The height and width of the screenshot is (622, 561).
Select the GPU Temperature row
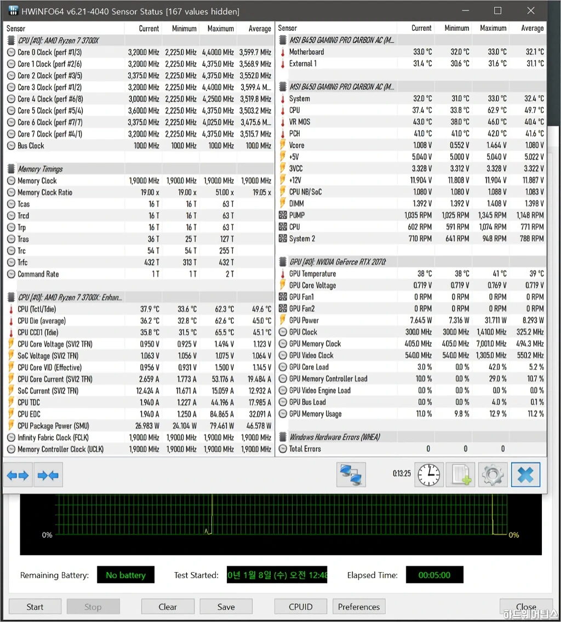tap(411, 273)
